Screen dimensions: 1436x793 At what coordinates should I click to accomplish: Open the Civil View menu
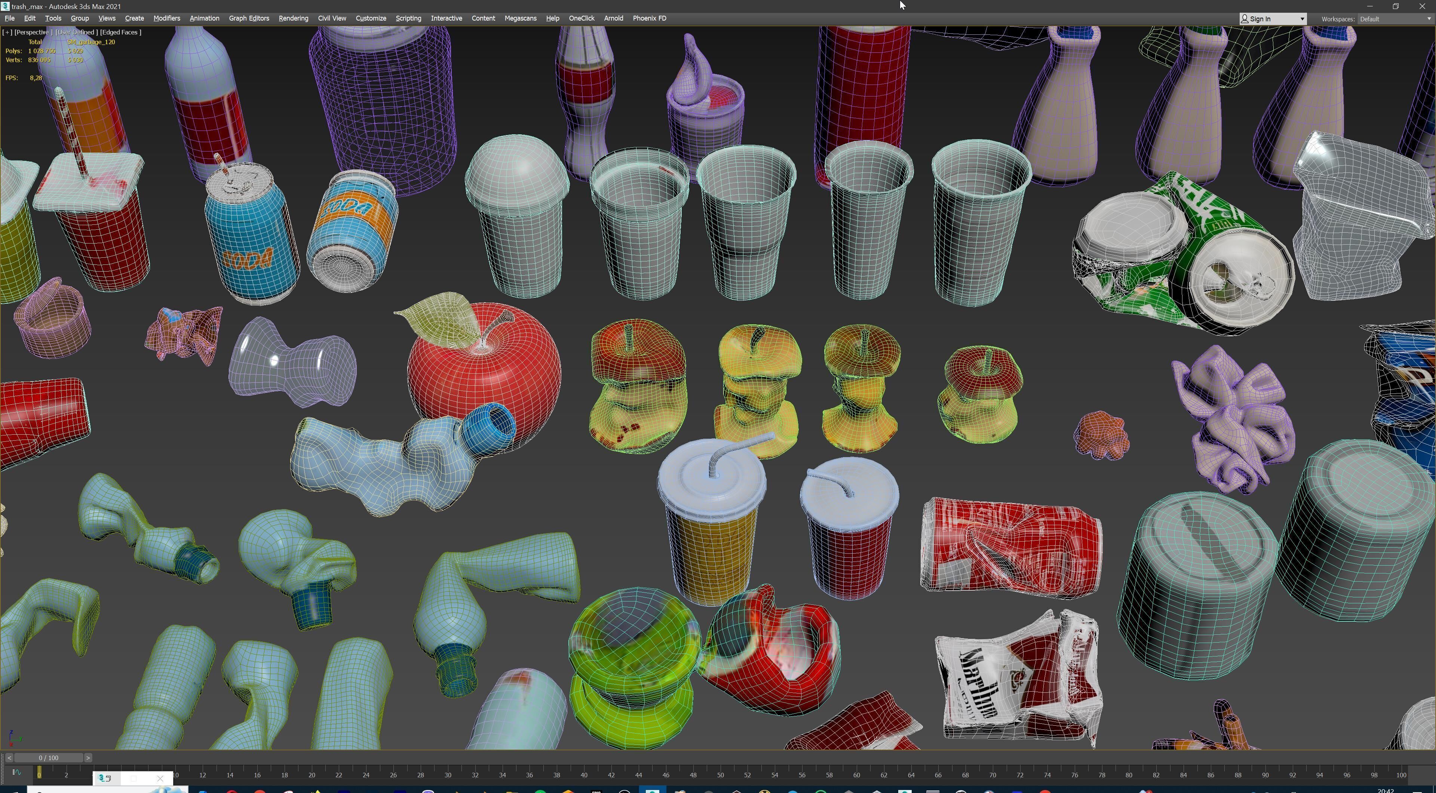pyautogui.click(x=332, y=18)
